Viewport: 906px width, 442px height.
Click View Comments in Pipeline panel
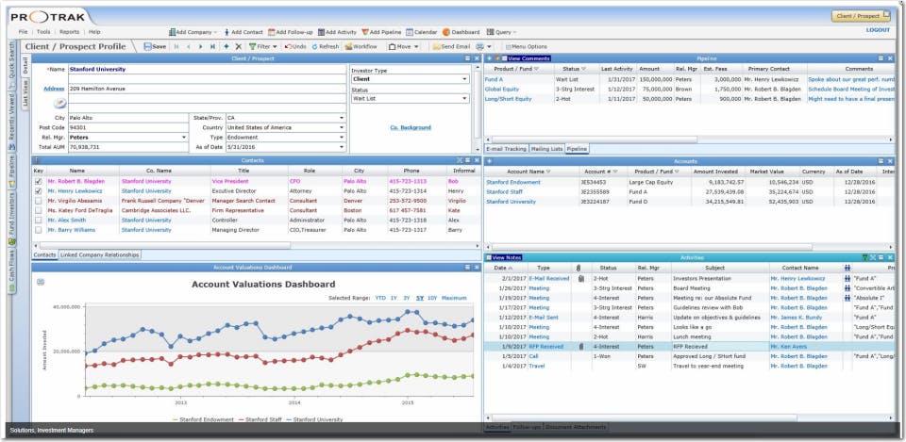coord(528,58)
